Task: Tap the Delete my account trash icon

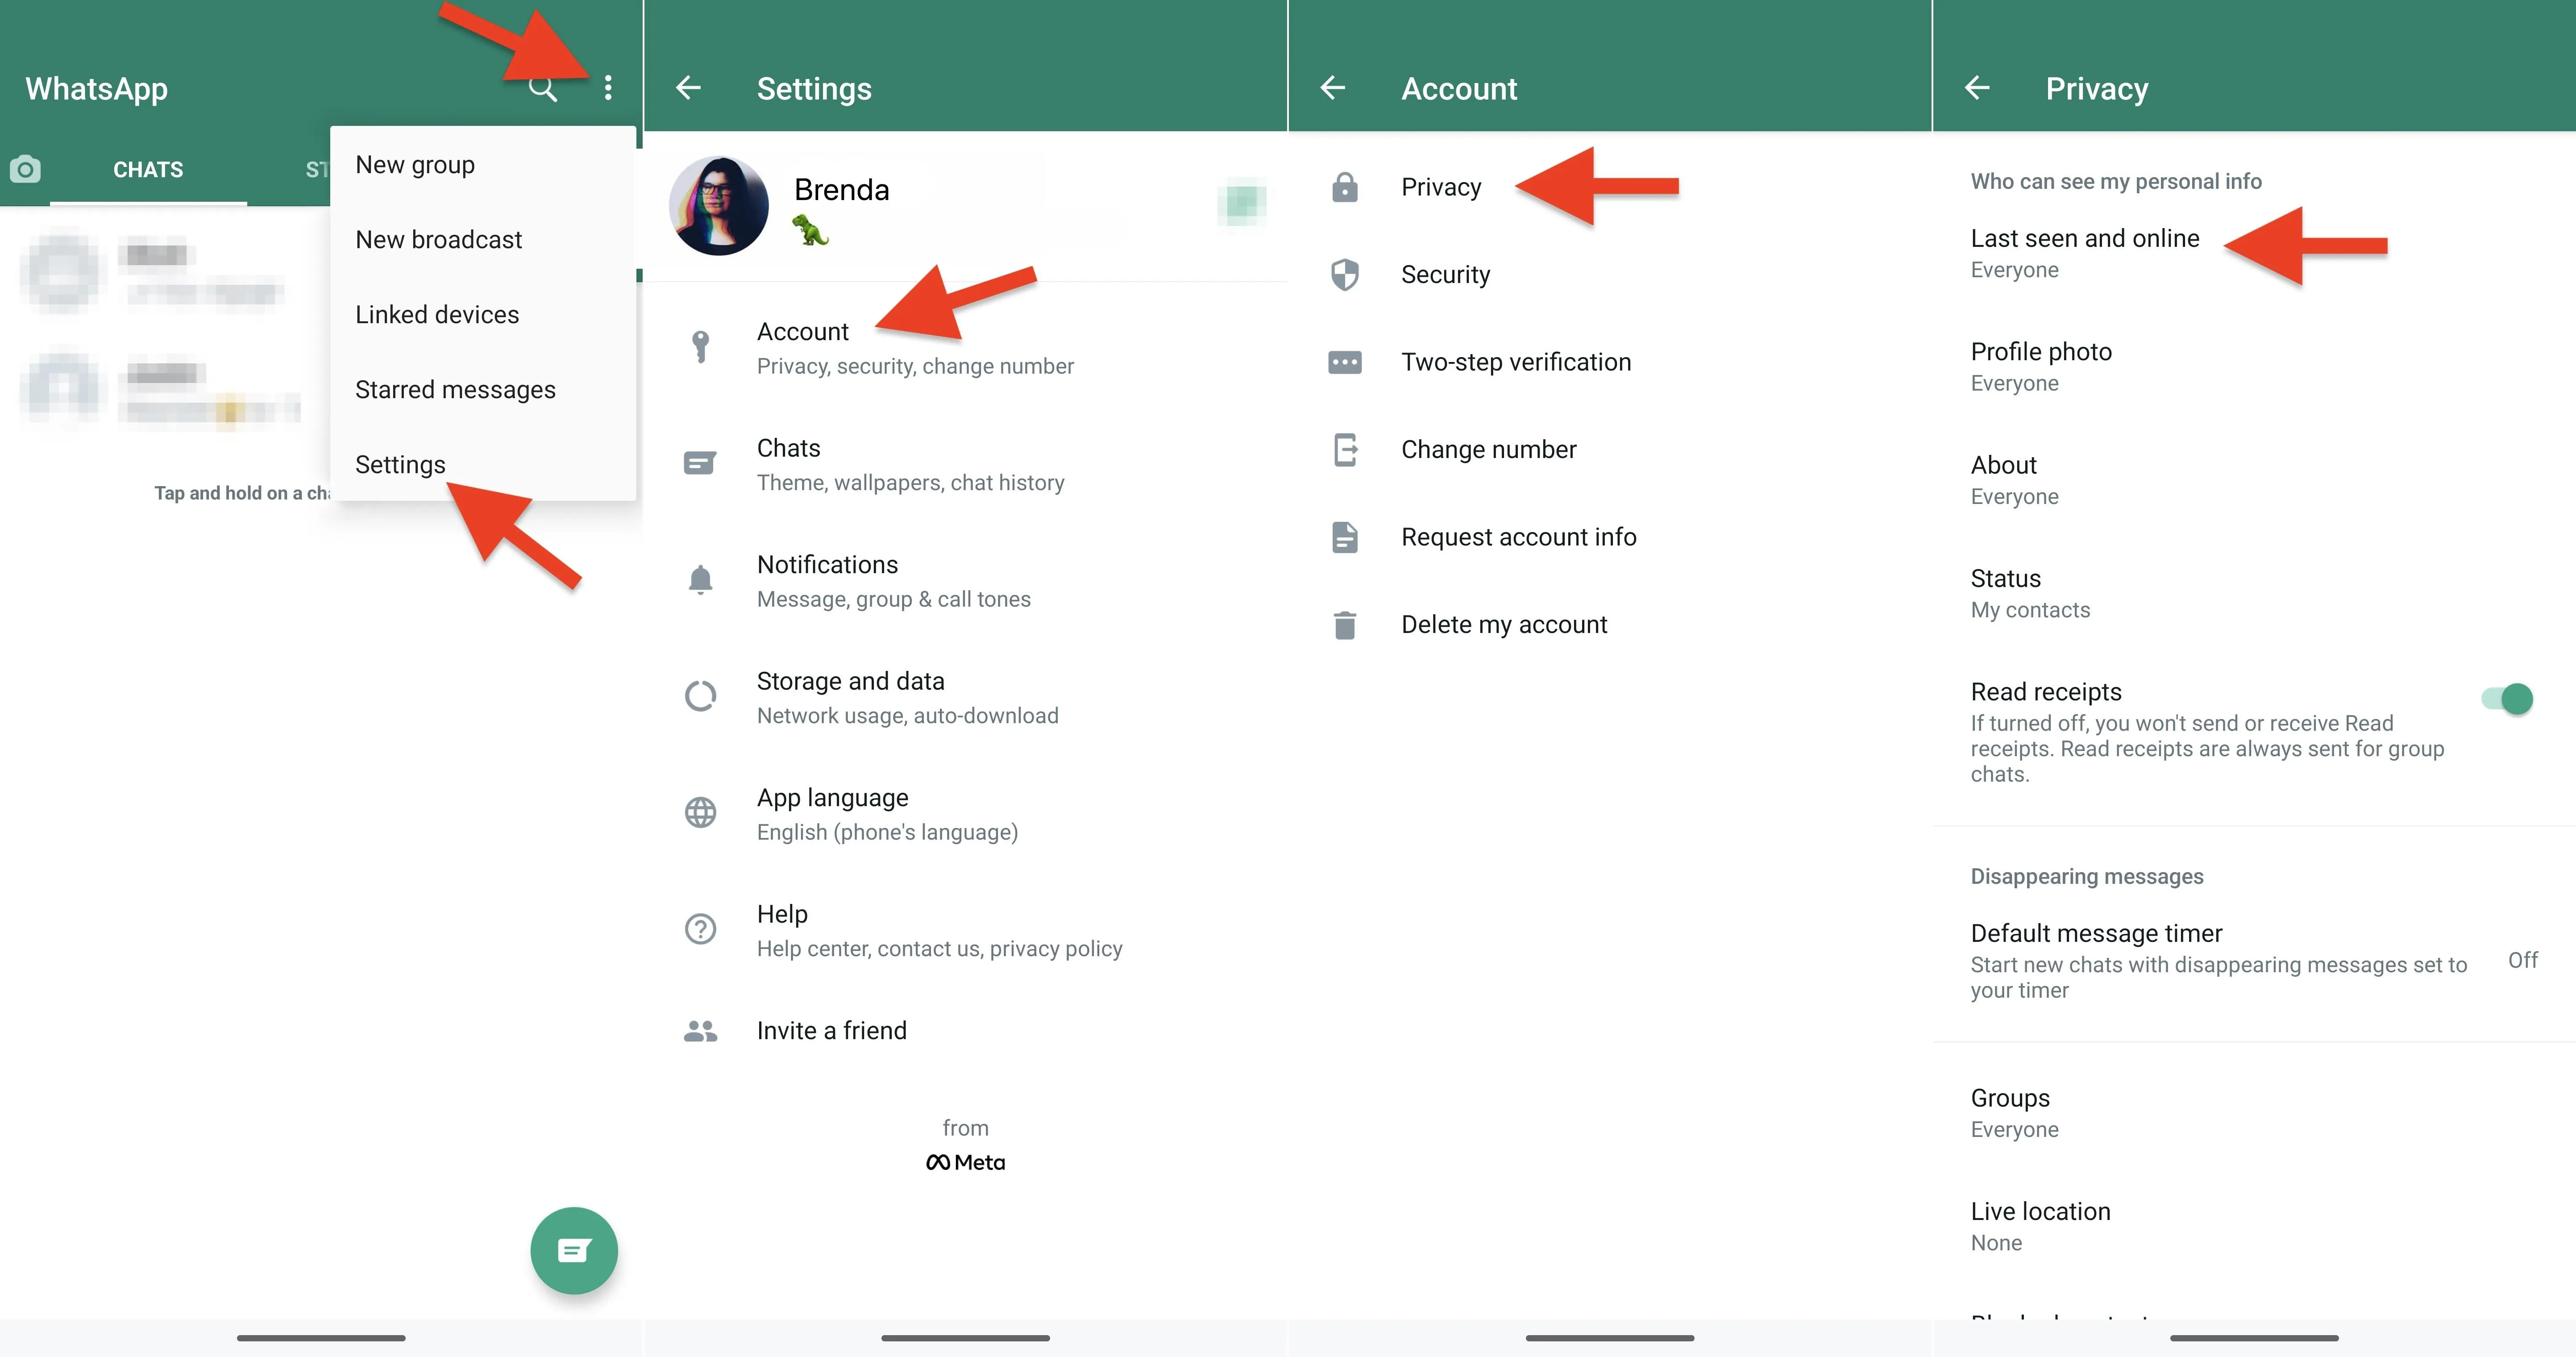Action: click(x=1345, y=625)
